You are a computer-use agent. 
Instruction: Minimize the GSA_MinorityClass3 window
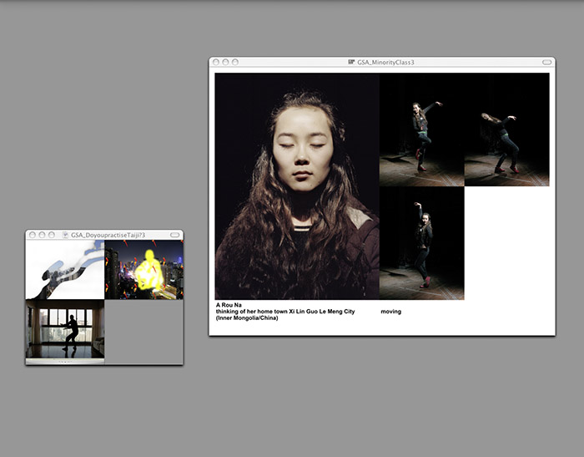pyautogui.click(x=225, y=62)
